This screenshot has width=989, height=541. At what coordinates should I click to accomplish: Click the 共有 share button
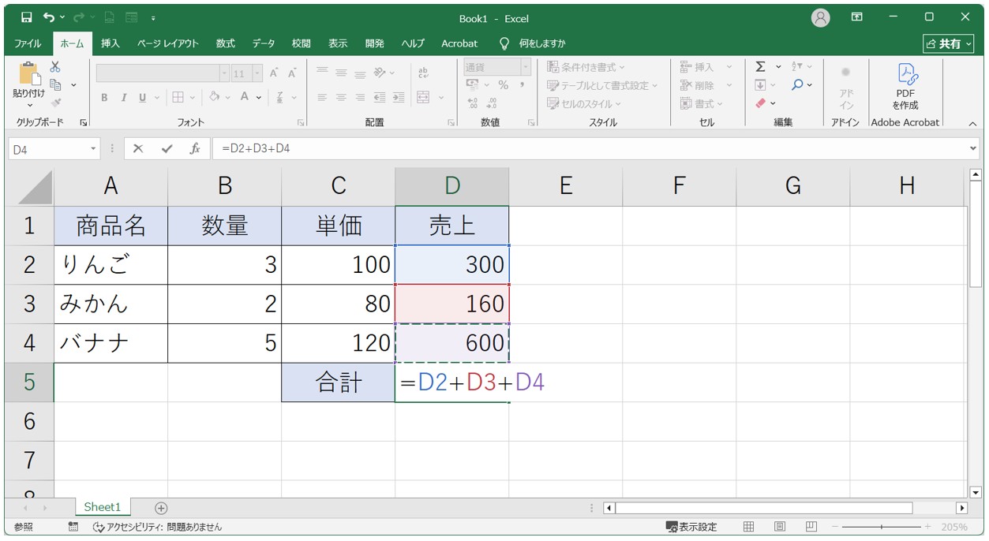pyautogui.click(x=947, y=43)
